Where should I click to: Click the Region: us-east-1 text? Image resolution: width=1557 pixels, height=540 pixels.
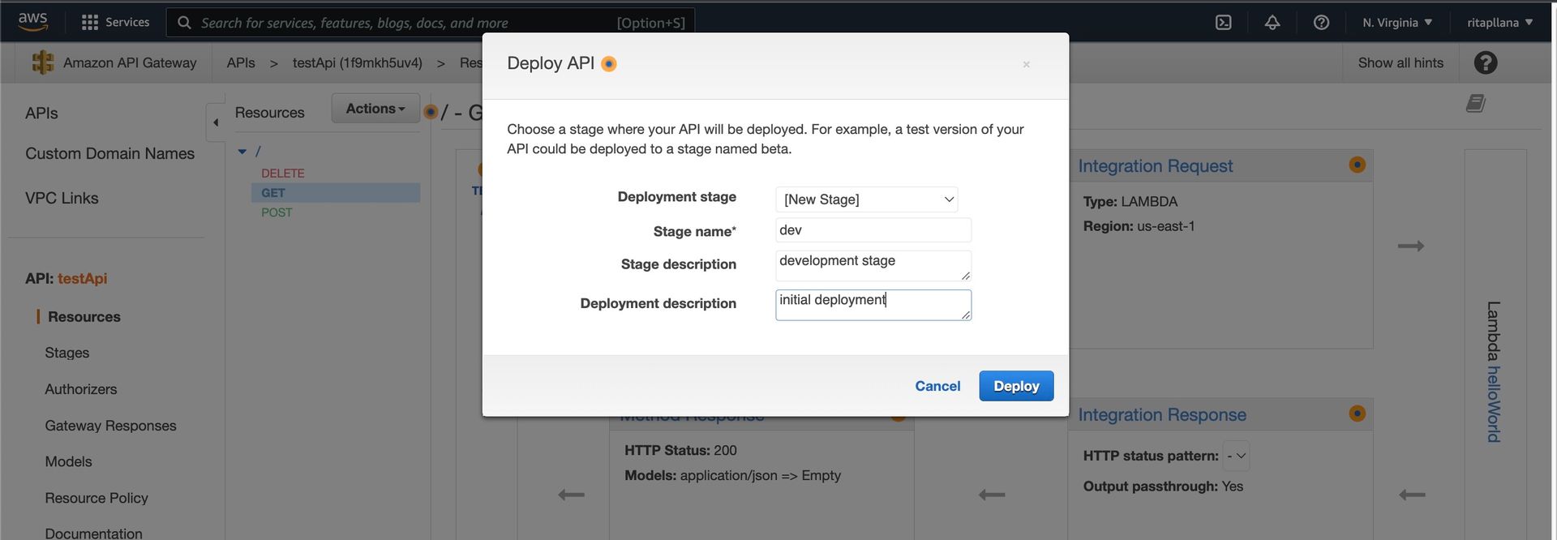click(1139, 226)
